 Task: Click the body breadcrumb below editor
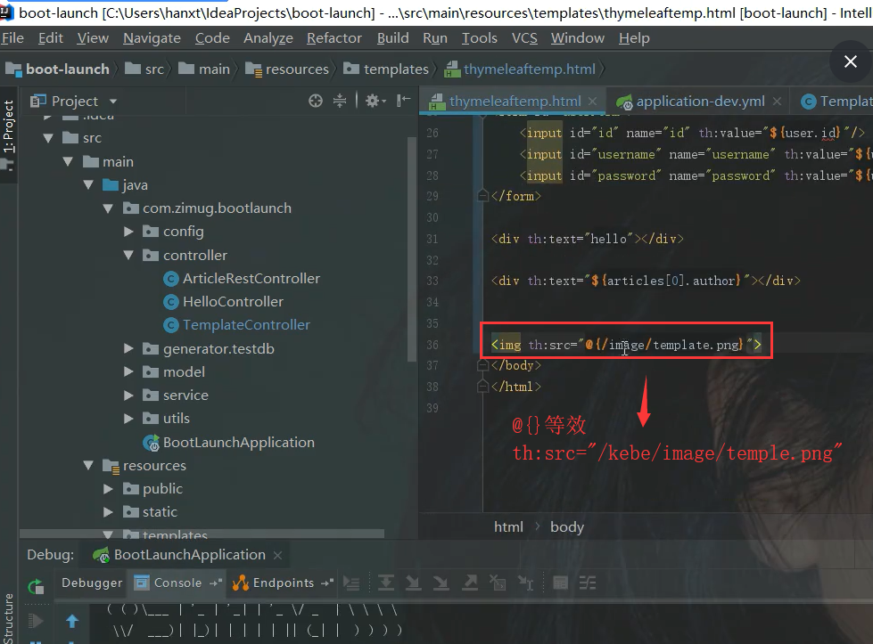tap(567, 526)
